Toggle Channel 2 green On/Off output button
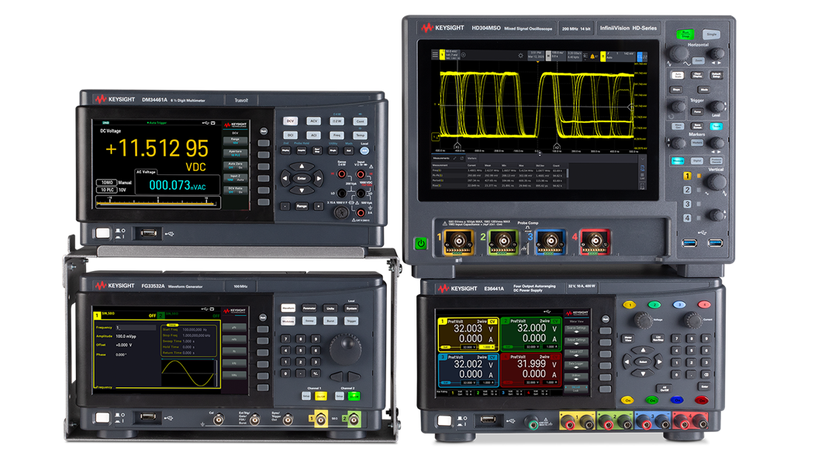 point(354,396)
